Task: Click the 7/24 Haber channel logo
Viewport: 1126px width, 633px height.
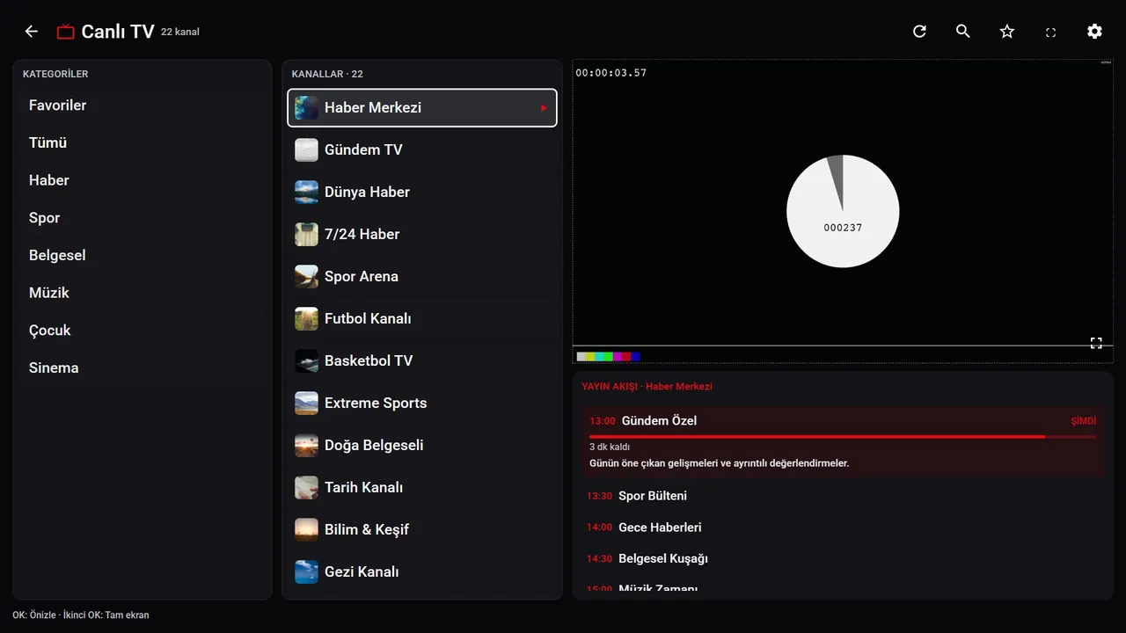Action: point(306,235)
